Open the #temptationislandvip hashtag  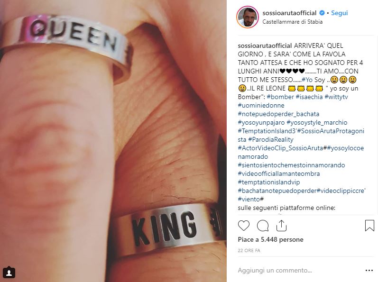tap(269, 182)
